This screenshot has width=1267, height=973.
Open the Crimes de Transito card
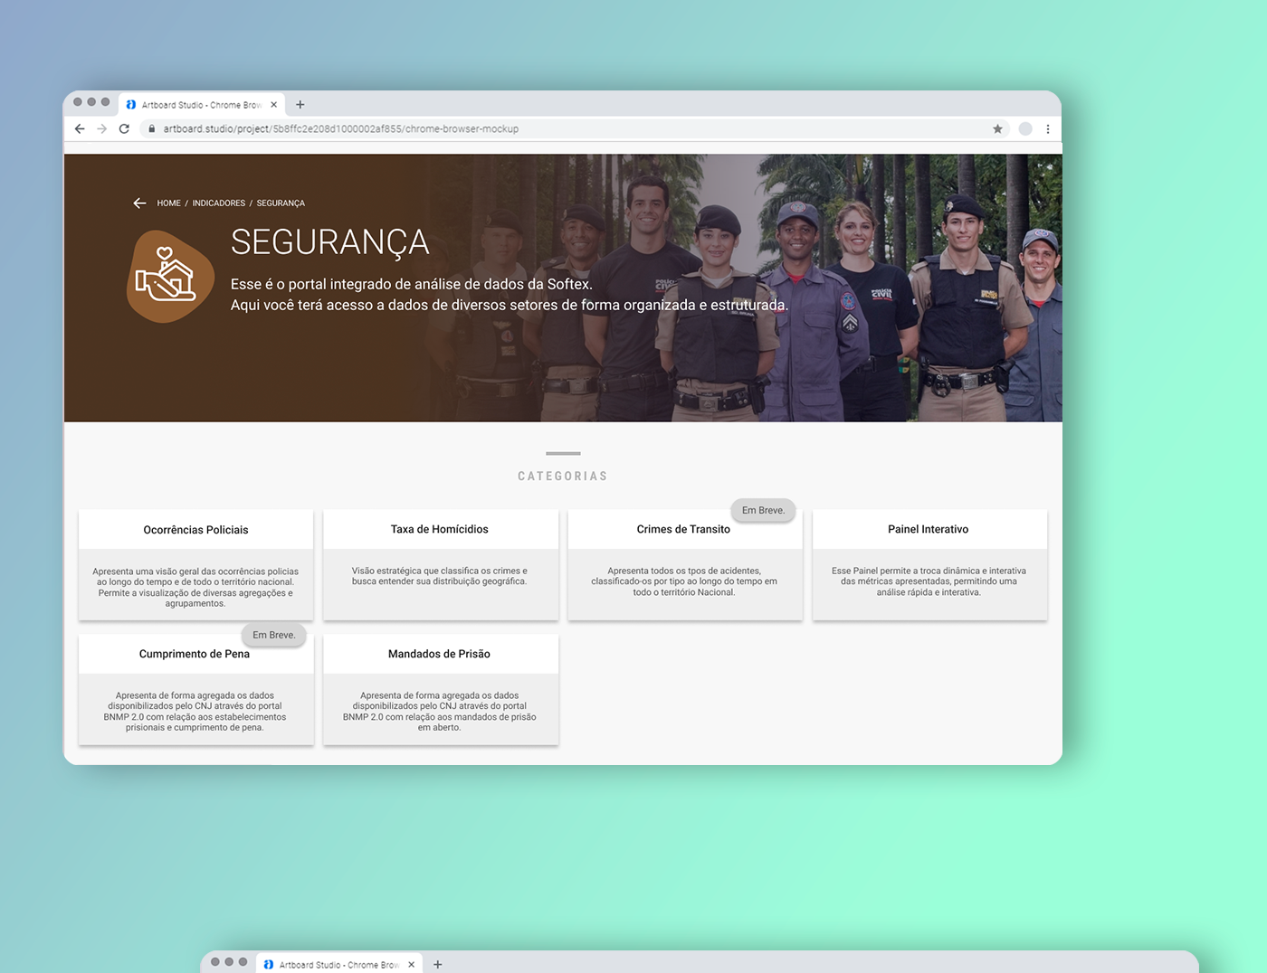[684, 565]
